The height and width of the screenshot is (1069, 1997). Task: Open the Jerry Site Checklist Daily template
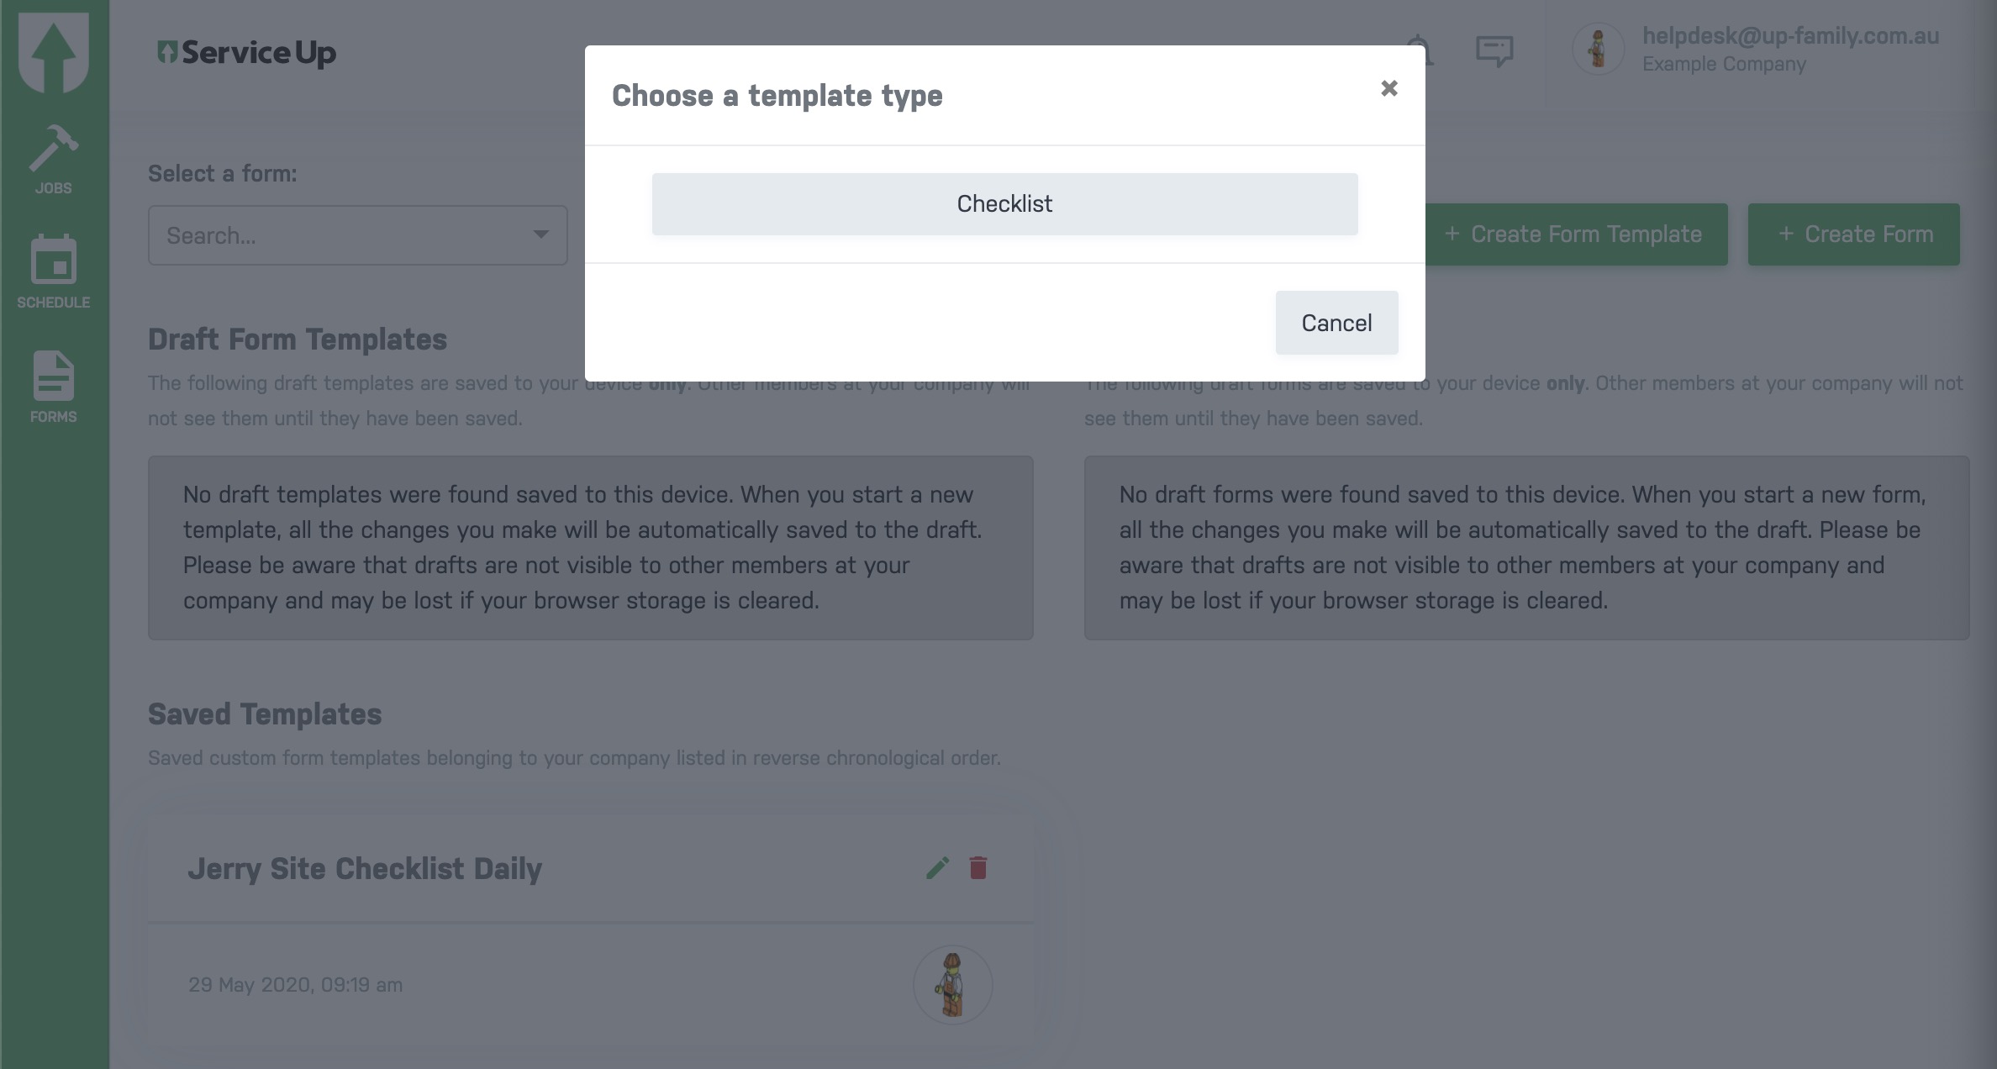pyautogui.click(x=365, y=868)
